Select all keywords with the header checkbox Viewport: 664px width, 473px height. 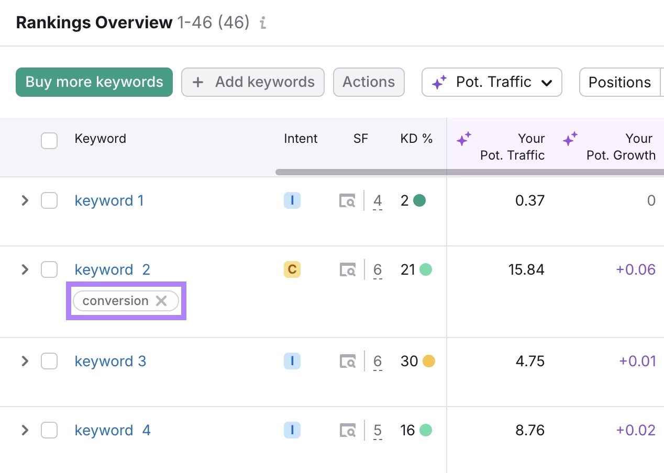49,140
